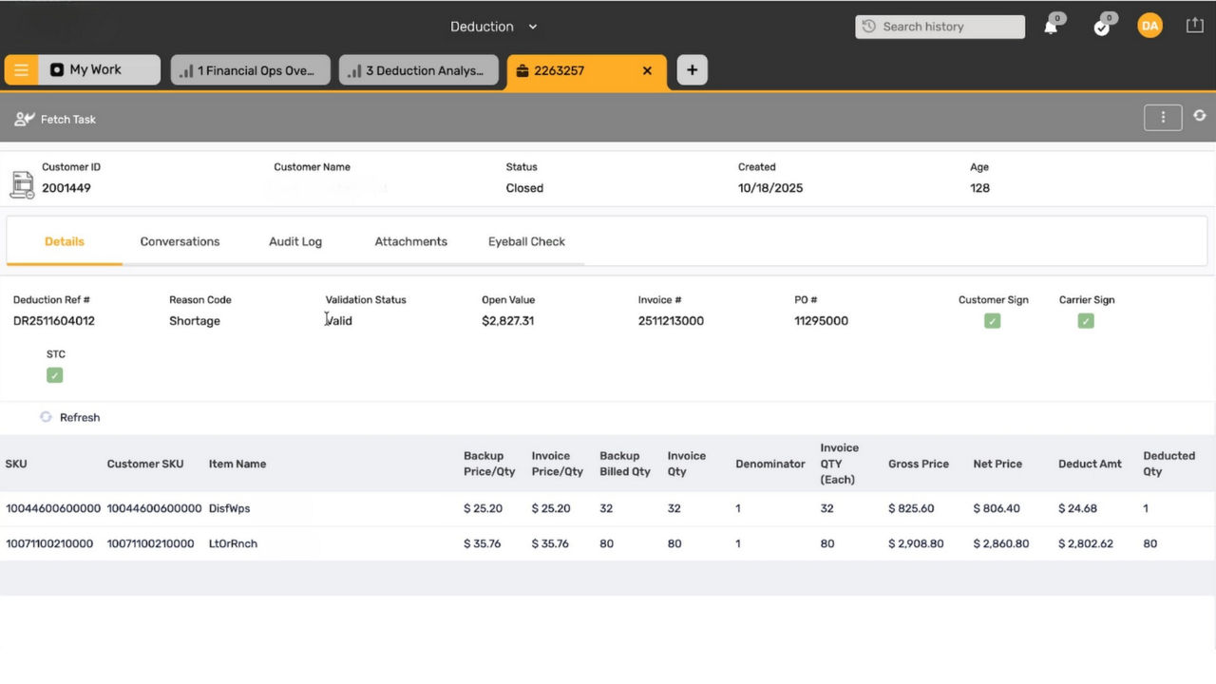Open the notifications bell icon
Screen dimensions: 1216x684
tap(1051, 27)
